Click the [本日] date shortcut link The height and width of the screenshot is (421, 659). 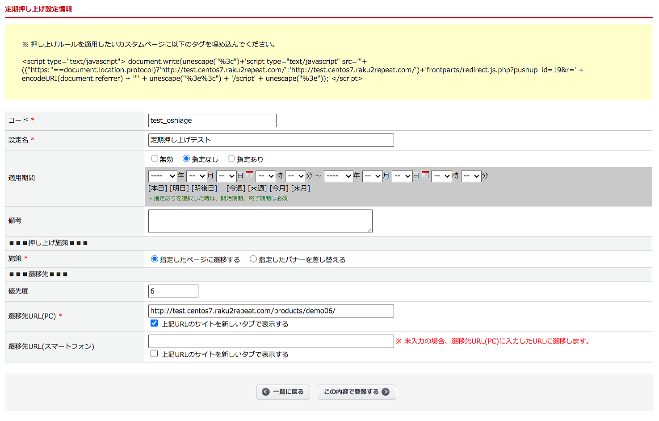[158, 188]
